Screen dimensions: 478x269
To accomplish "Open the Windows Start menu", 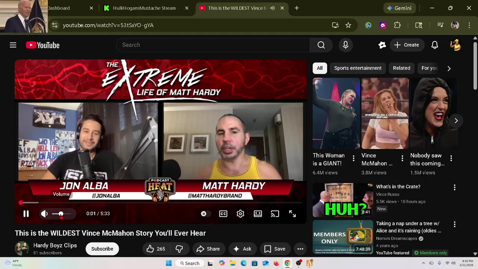I will [168, 263].
